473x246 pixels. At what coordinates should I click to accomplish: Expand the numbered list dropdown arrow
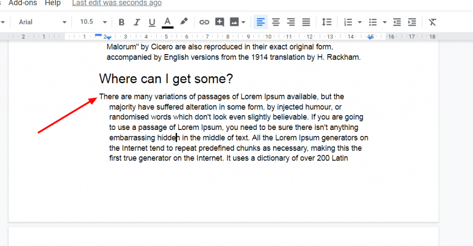(359, 22)
